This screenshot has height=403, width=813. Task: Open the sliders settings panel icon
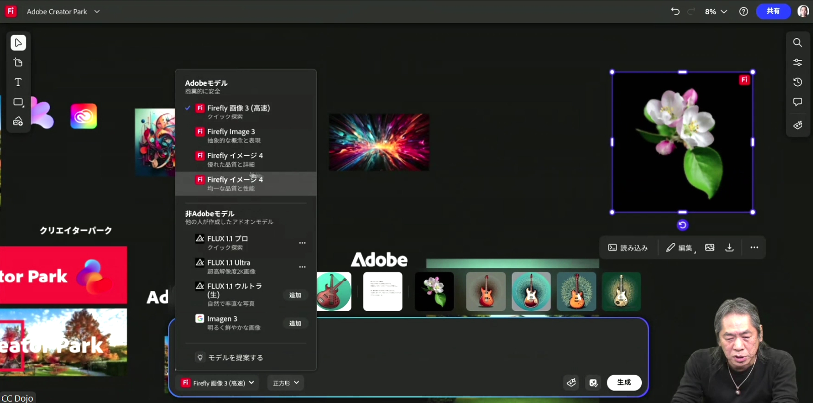click(798, 63)
